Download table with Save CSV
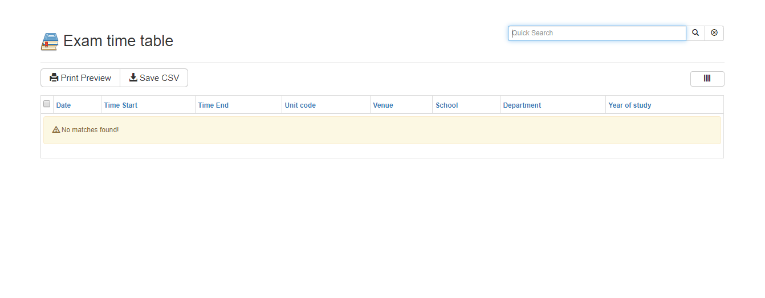Screen dimensions: 765x298 pyautogui.click(x=154, y=78)
